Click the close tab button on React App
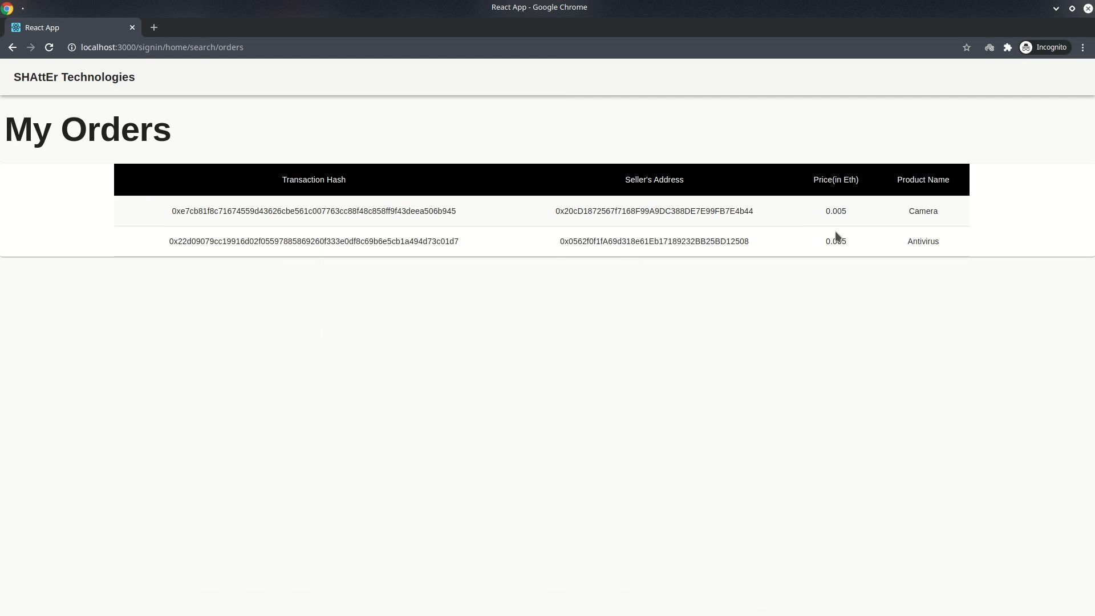Viewport: 1095px width, 616px height. (132, 27)
